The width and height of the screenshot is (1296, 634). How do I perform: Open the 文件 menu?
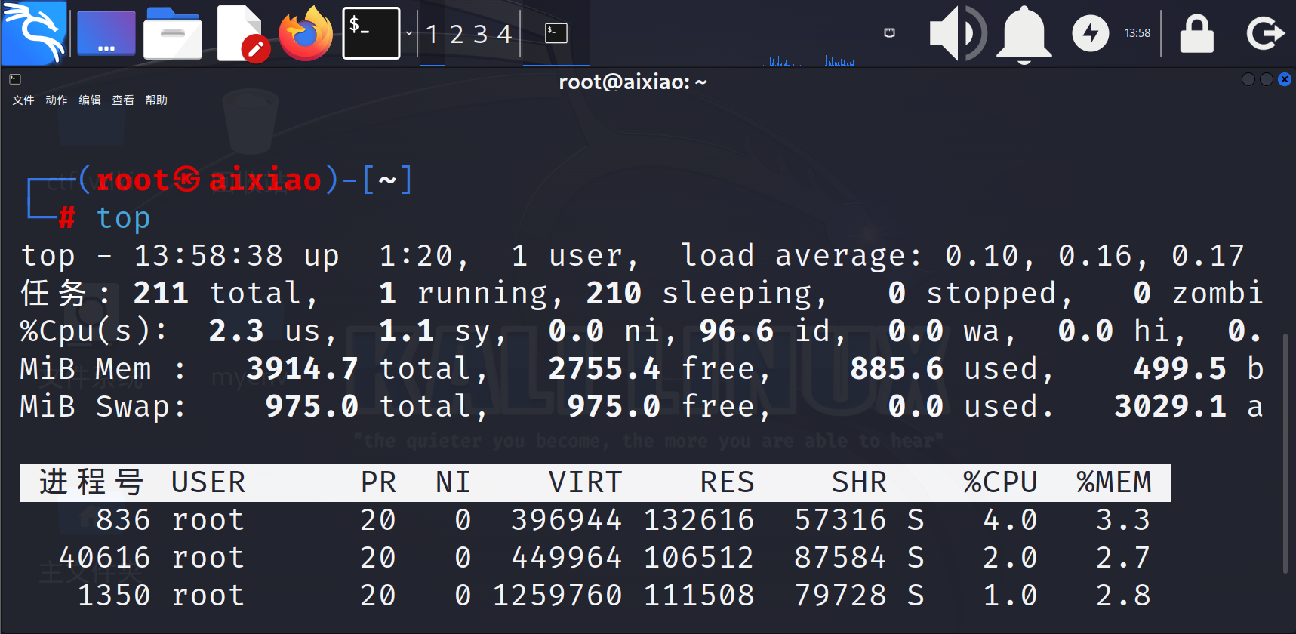click(23, 100)
